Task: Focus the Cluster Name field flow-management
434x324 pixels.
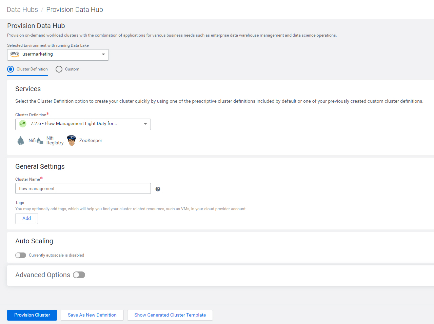Action: pyautogui.click(x=83, y=188)
